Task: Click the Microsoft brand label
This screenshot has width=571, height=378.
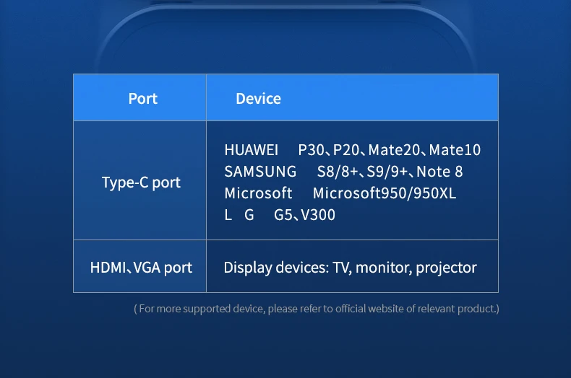Action: pos(258,193)
